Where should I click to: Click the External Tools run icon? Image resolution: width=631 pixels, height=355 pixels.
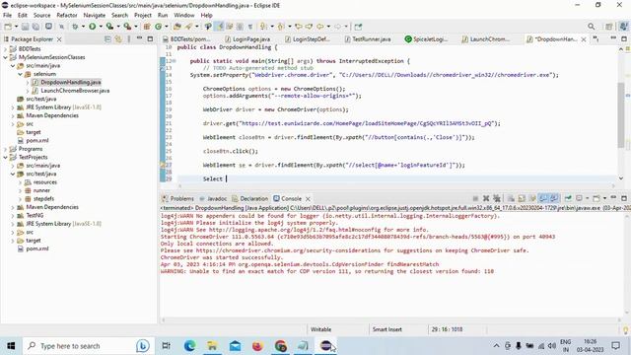click(127, 27)
